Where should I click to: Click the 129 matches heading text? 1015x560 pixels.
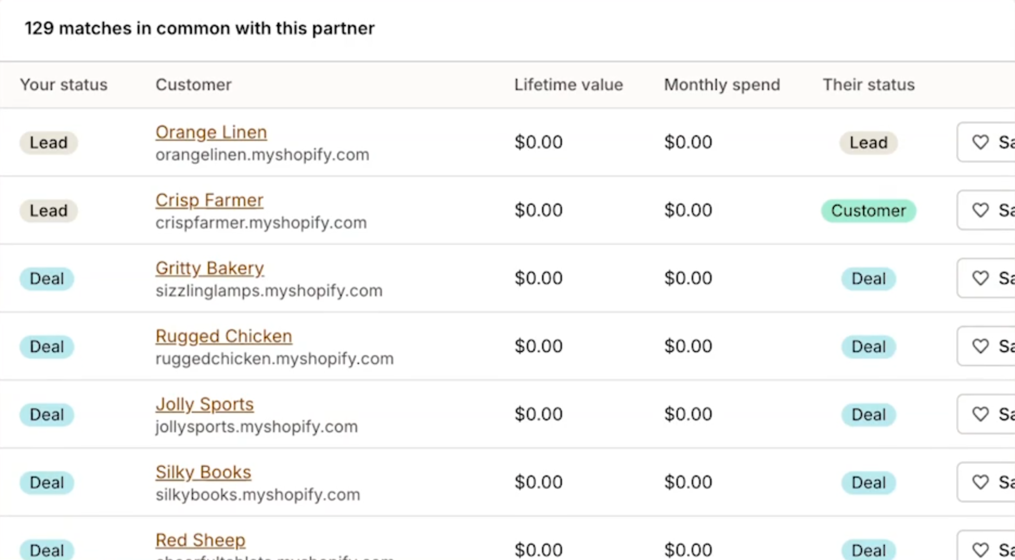point(200,28)
